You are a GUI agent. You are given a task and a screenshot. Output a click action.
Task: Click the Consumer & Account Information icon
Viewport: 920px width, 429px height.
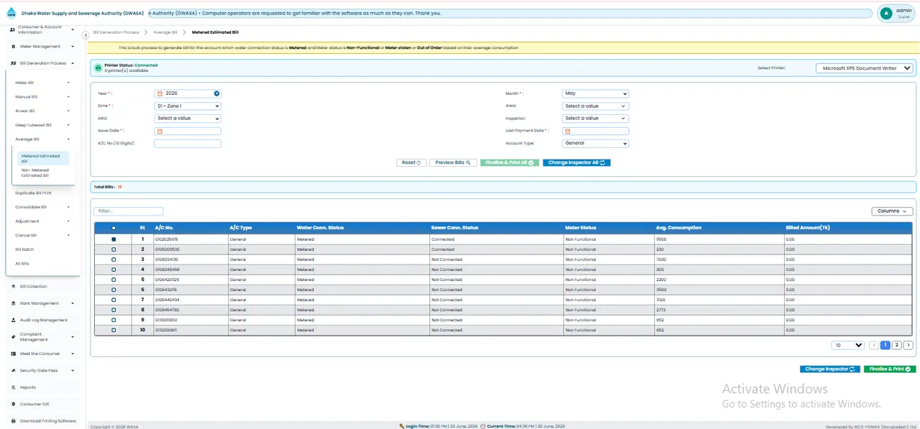13,29
